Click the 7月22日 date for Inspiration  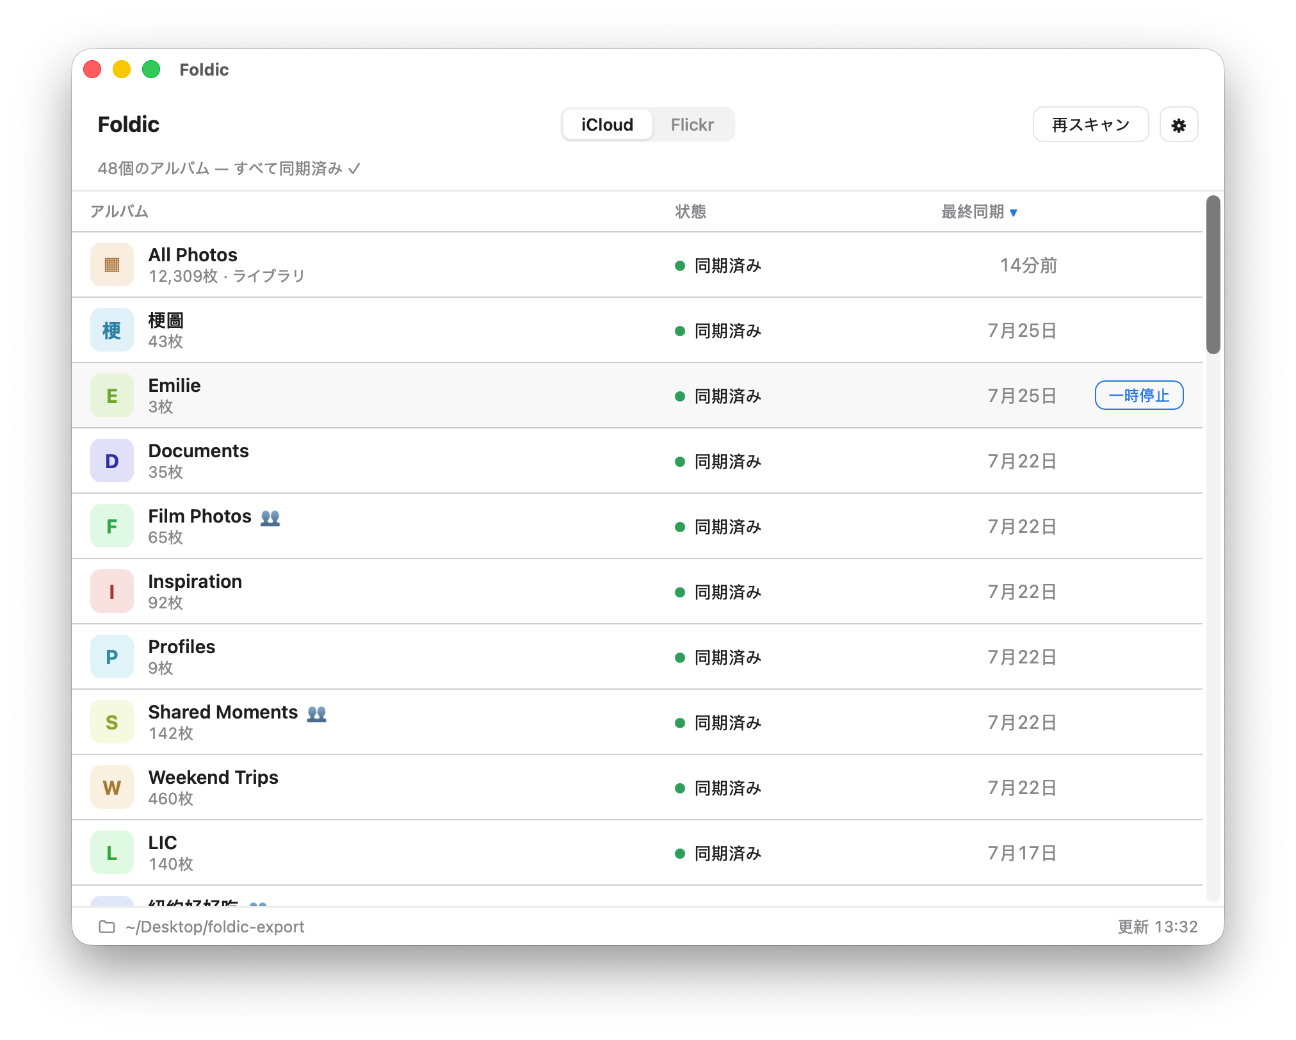point(1022,592)
